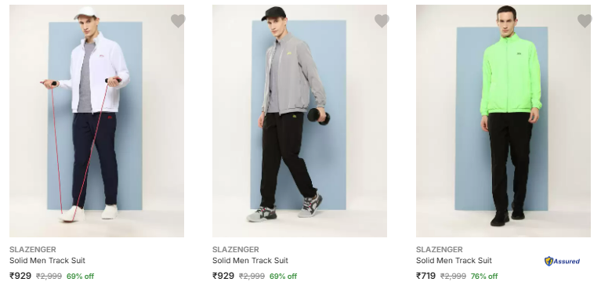Open first Solid Men Track Suit title

pyautogui.click(x=47, y=261)
